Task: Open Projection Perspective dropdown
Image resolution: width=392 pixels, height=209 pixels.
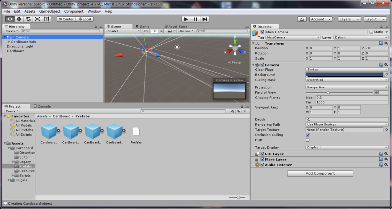Action: [x=347, y=87]
